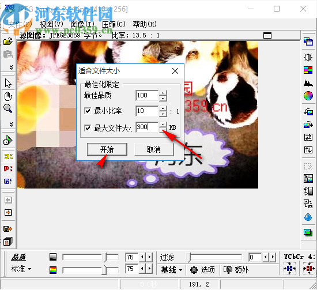Open the 文件(F) menu
Screen dimensions: 317x290
(20, 24)
